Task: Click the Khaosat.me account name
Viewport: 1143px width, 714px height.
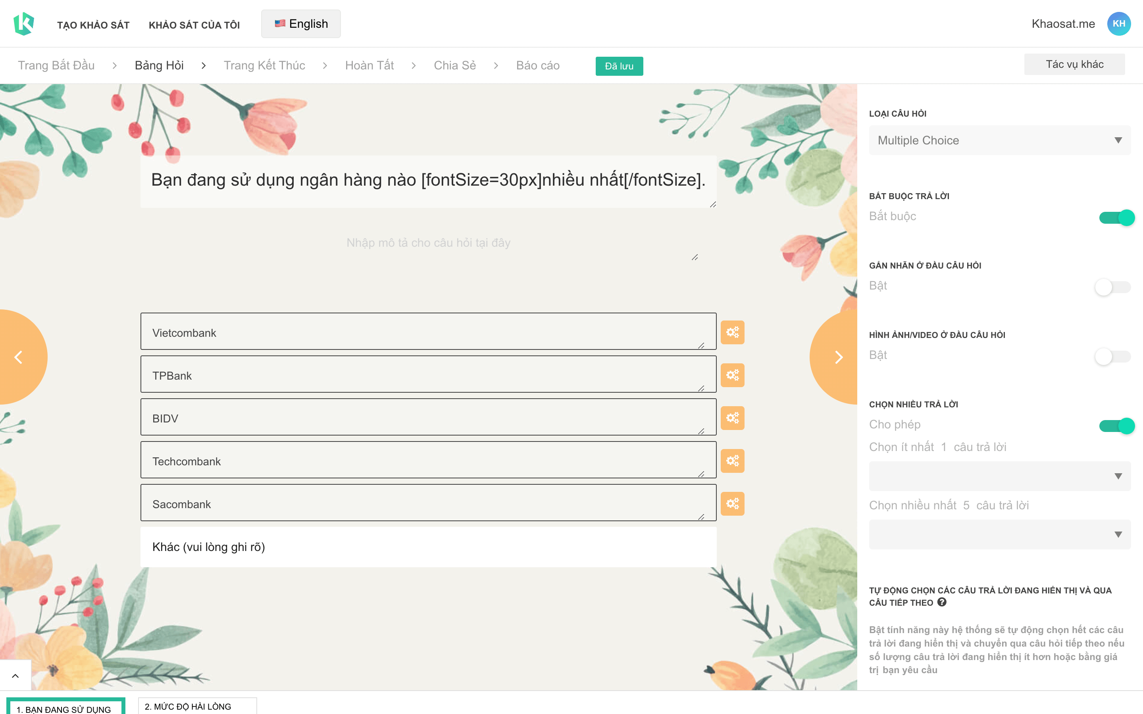Action: 1063,24
